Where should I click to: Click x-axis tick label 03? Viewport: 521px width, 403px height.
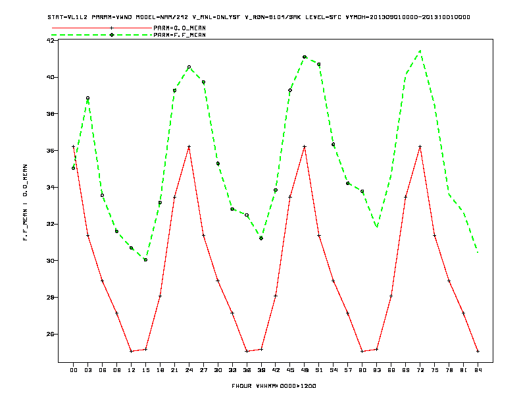pos(87,370)
